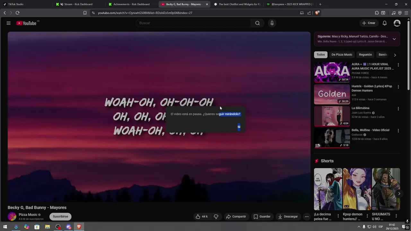
Task: Open the media control music-note icon
Action: click(394, 13)
